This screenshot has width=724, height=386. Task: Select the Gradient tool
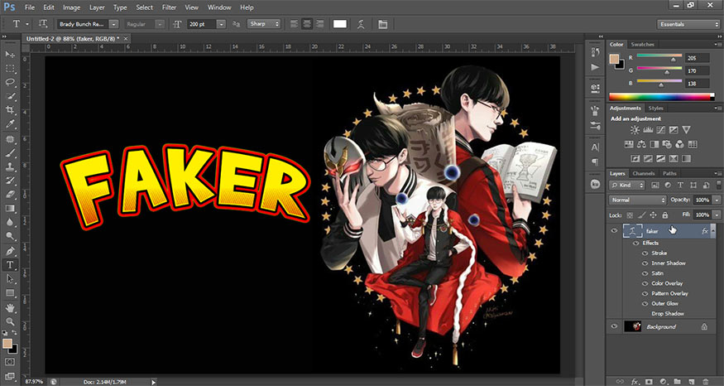(10, 208)
